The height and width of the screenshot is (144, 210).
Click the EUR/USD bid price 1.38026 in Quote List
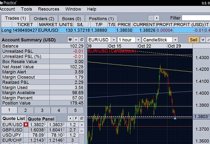[x=38, y=125]
